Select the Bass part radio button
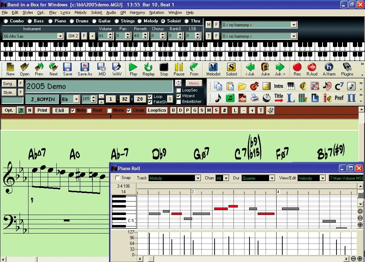The height and width of the screenshot is (262, 365). click(x=30, y=21)
